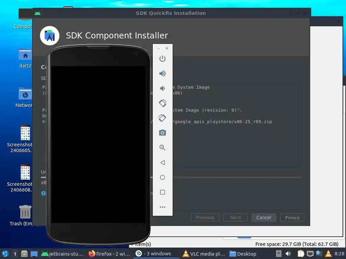
Task: Minimize the emulator toolbar with its dash button
Action: coord(158,48)
